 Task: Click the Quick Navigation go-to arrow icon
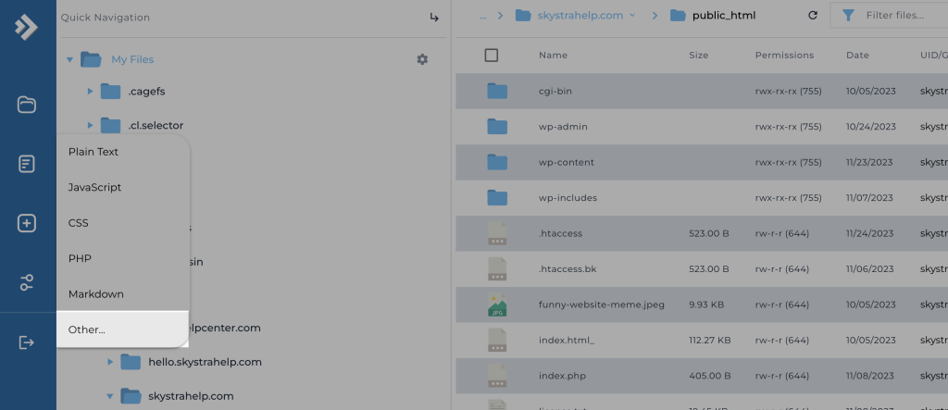point(434,18)
